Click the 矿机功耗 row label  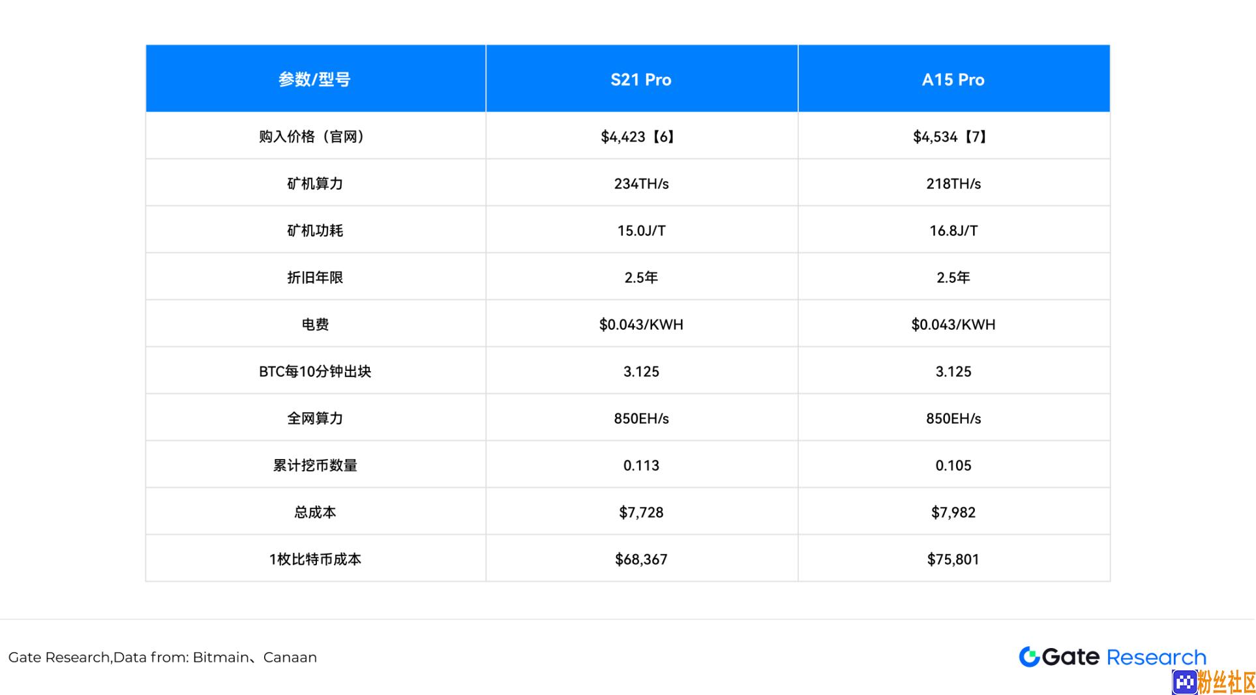click(315, 230)
